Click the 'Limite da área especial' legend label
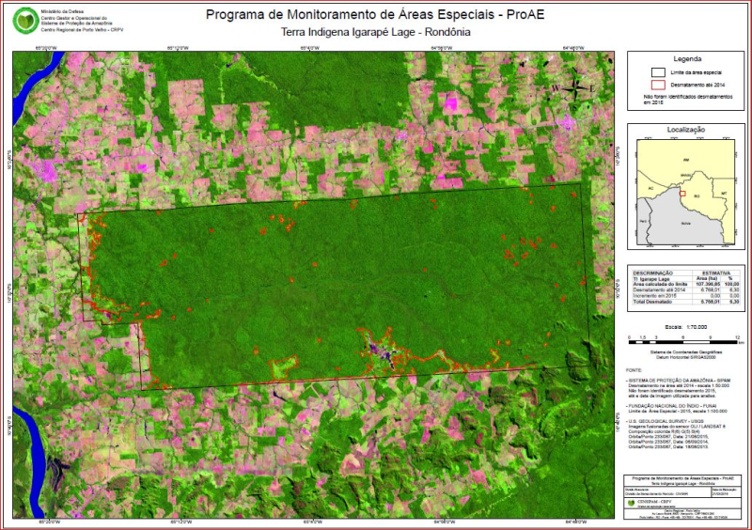This screenshot has height=530, width=752. point(696,72)
